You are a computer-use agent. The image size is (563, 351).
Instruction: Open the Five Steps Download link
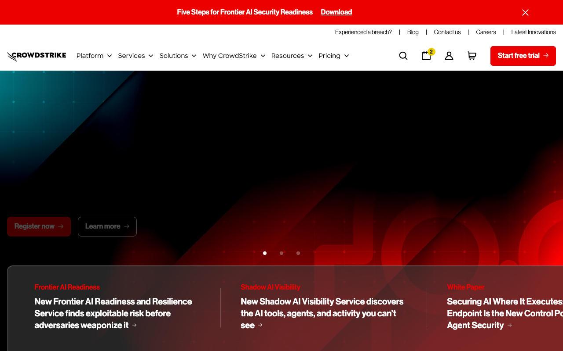[x=336, y=12]
